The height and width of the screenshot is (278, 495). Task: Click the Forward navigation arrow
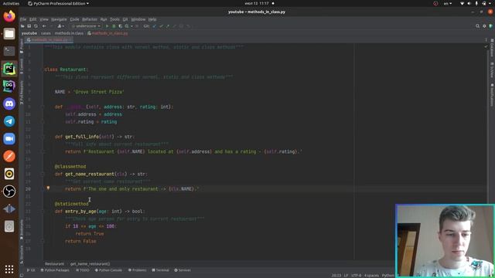pos(51,26)
